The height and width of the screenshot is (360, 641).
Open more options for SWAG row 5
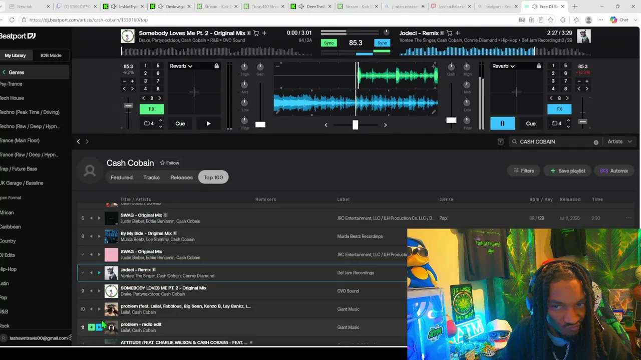pos(628,218)
